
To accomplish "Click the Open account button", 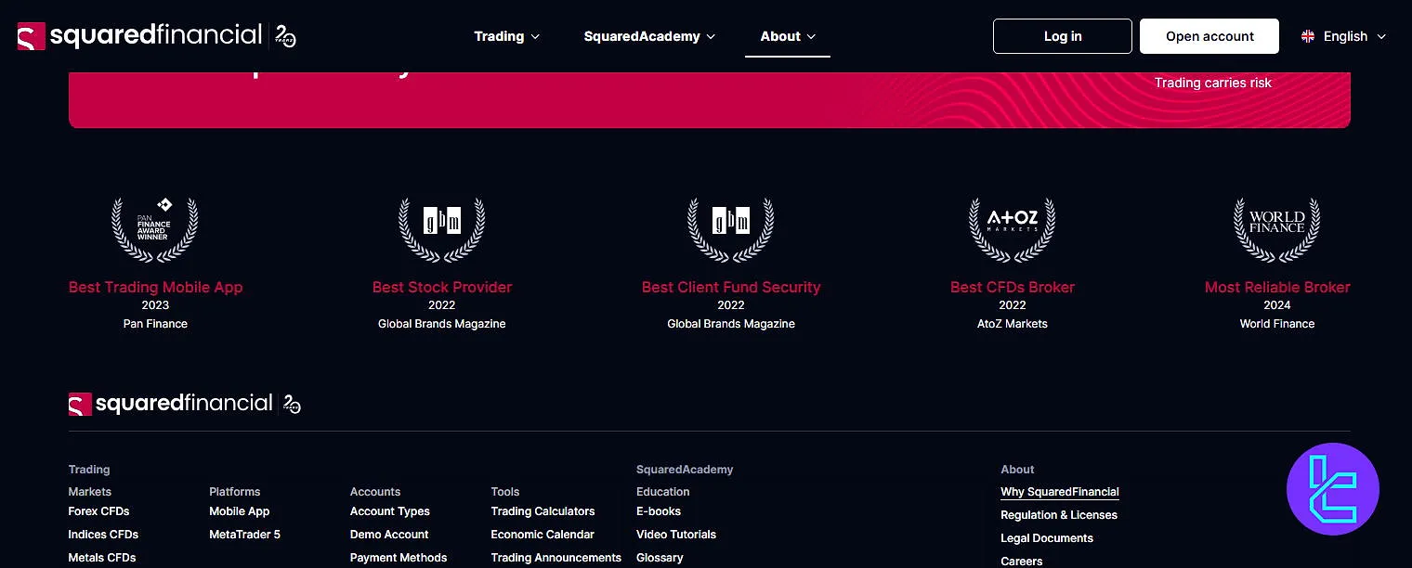I will click(x=1209, y=36).
